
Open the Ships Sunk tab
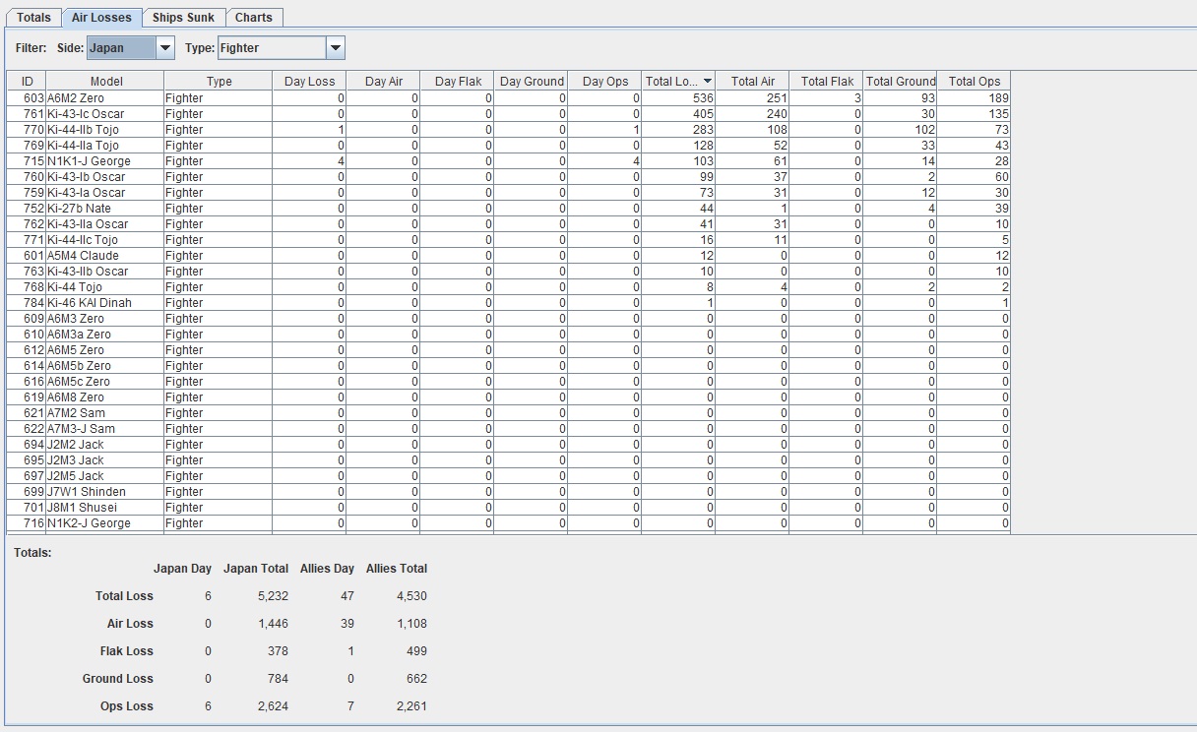pos(183,18)
